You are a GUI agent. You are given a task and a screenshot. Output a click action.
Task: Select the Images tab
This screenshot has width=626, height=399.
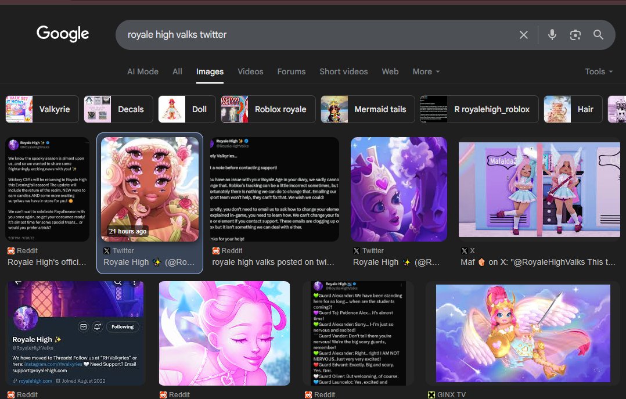click(x=210, y=71)
